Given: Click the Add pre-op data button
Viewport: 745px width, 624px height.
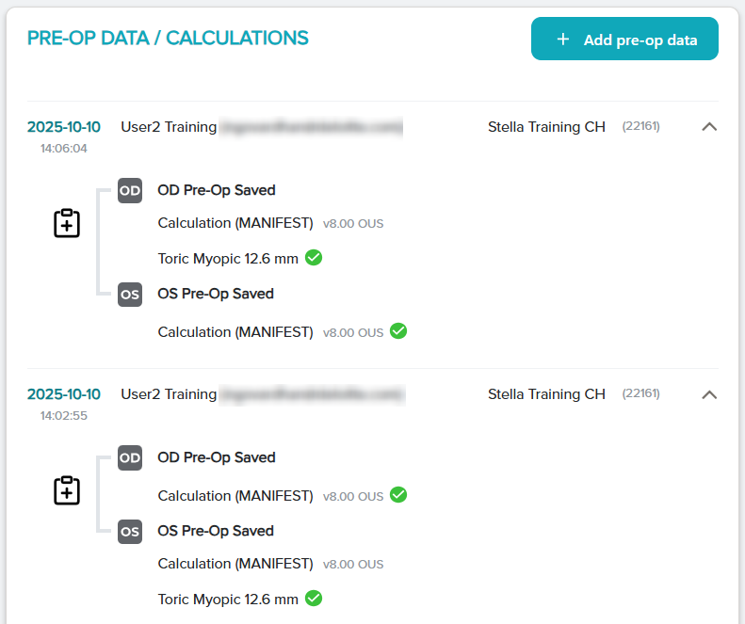Looking at the screenshot, I should [x=624, y=40].
